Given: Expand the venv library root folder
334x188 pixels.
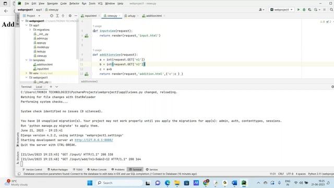Looking at the screenshot, I should tap(27, 73).
